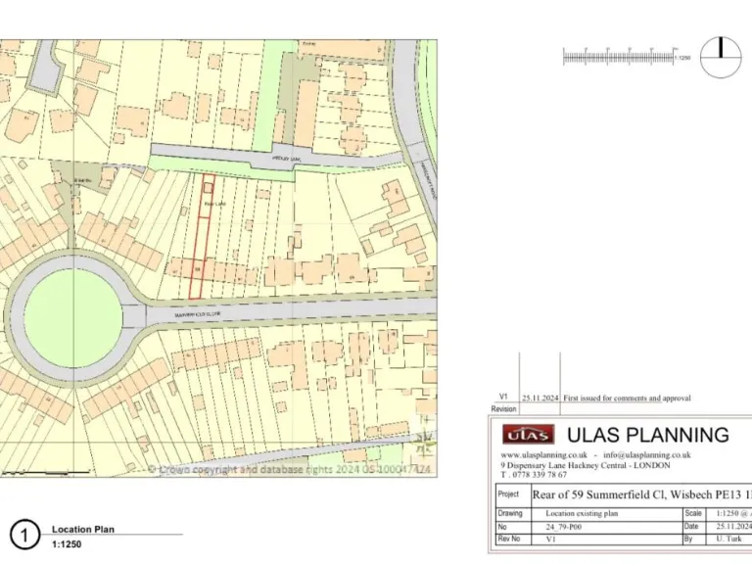Click the 9 Dispensary Lane address line

click(586, 464)
